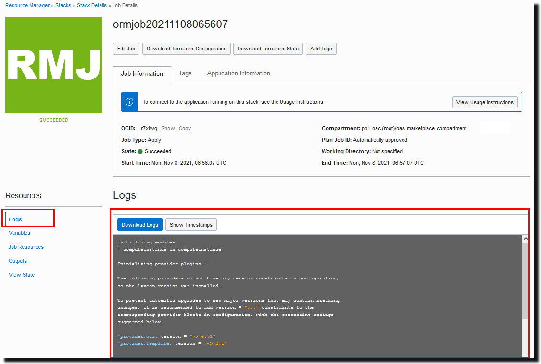
Task: Click the Add Tags button
Action: (321, 49)
